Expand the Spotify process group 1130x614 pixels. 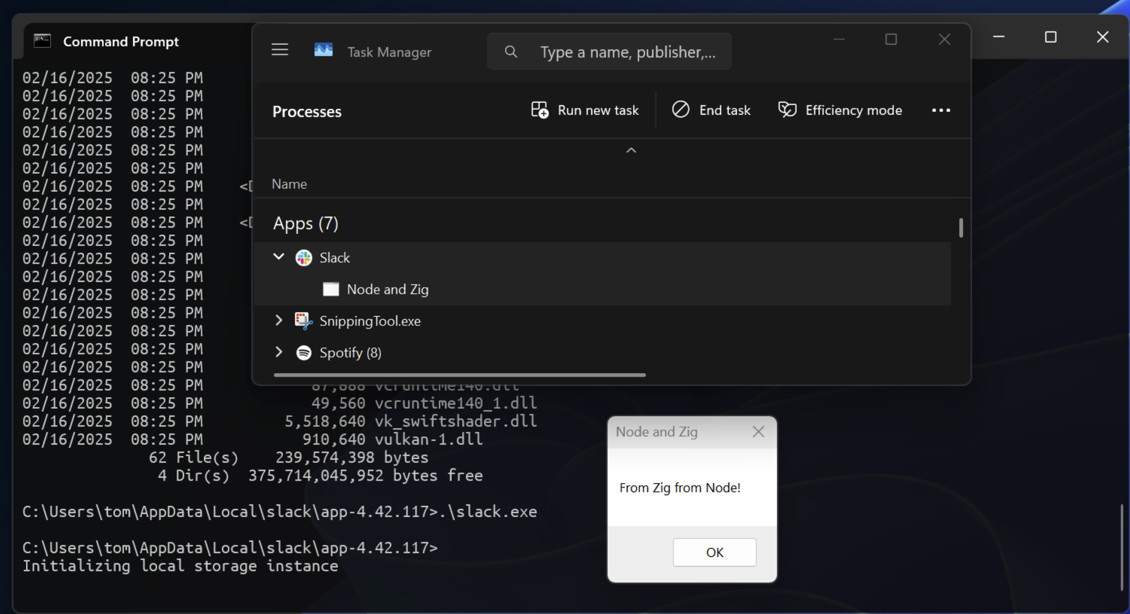click(278, 352)
